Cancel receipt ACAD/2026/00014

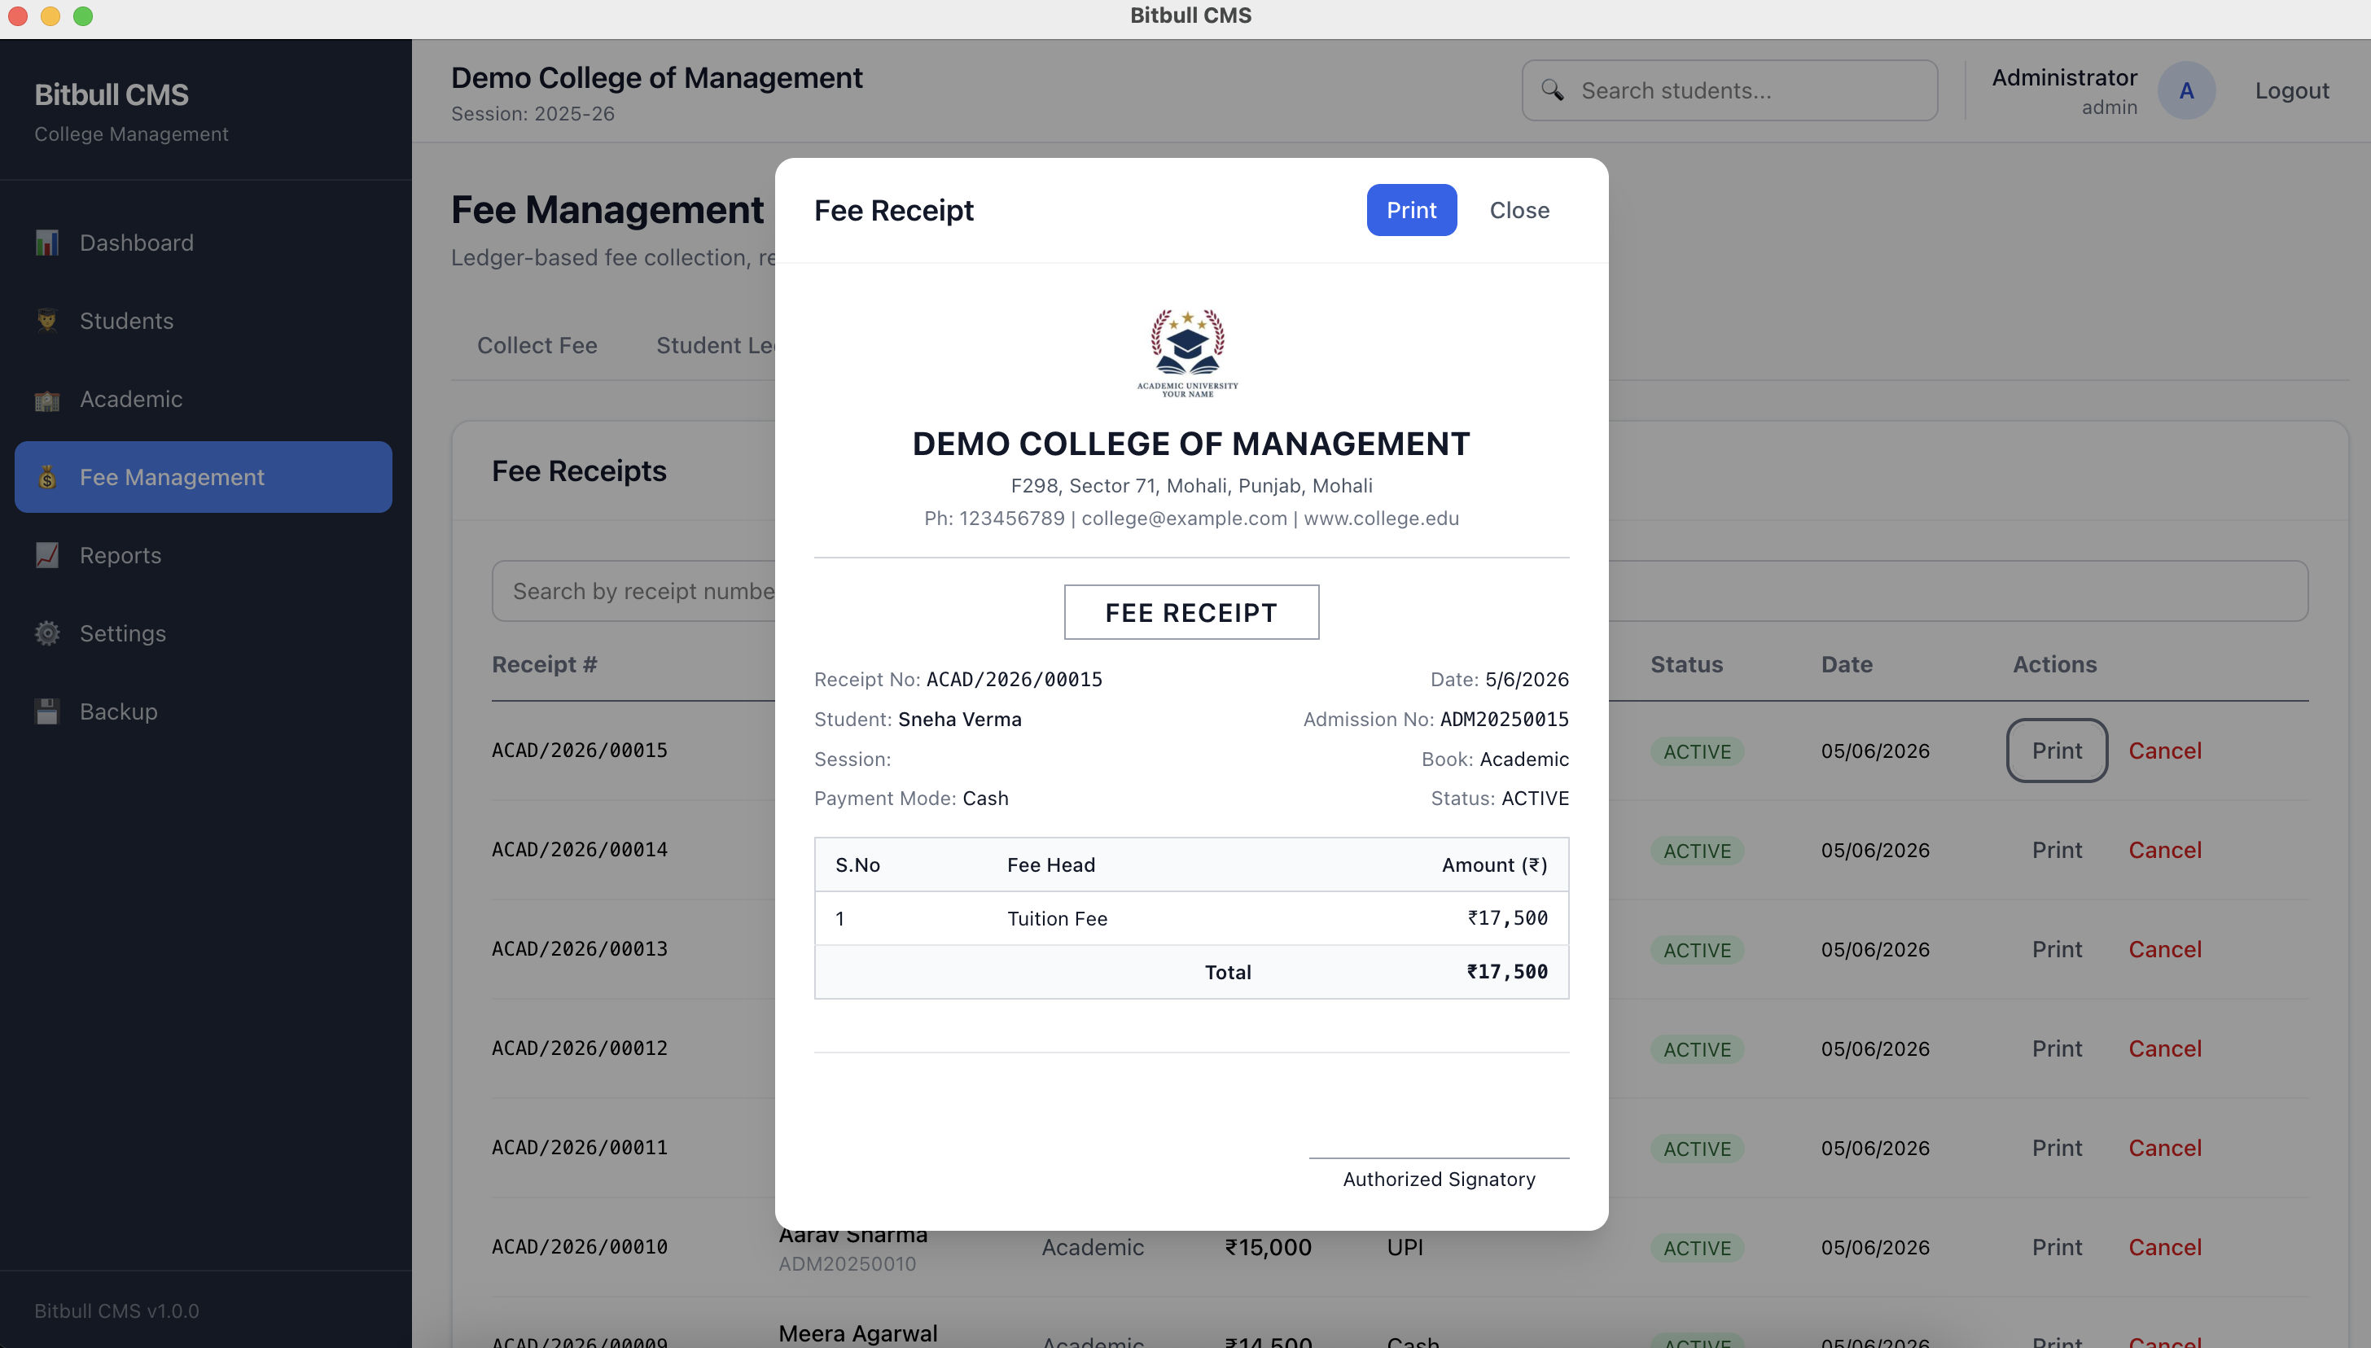tap(2164, 850)
